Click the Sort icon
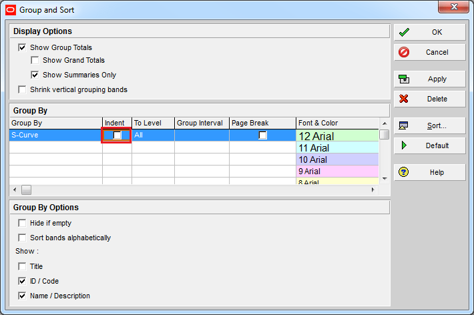The image size is (474, 315). click(404, 125)
